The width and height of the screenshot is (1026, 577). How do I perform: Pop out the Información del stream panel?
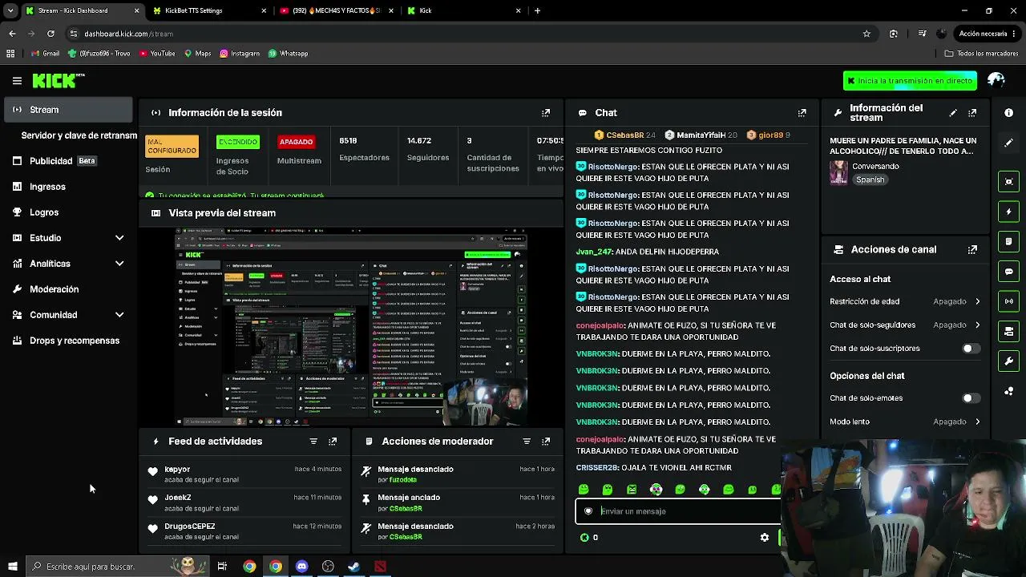click(972, 113)
